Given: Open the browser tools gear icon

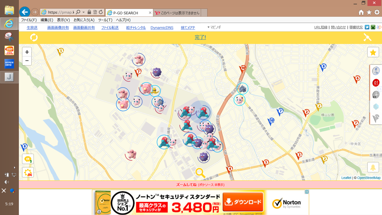Looking at the screenshot, I should click(377, 12).
